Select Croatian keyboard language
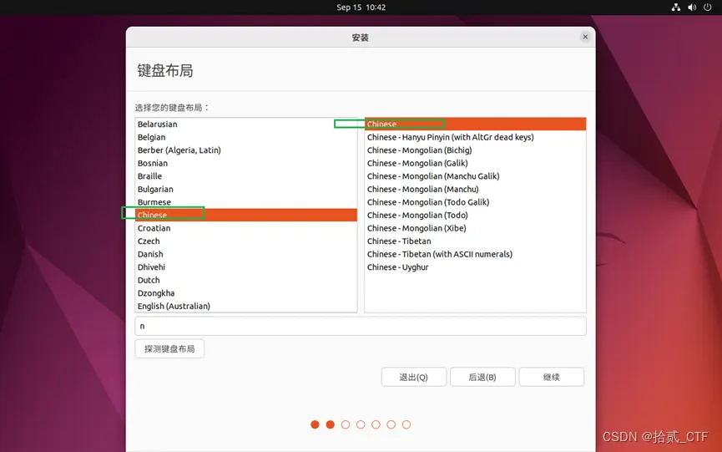722x452 pixels. (x=246, y=228)
